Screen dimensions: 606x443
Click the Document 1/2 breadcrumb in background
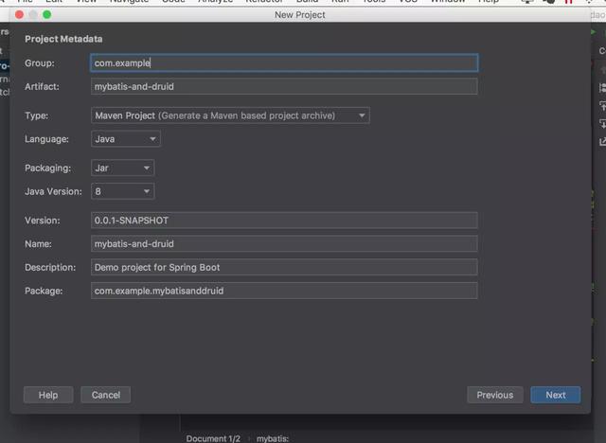click(x=213, y=439)
